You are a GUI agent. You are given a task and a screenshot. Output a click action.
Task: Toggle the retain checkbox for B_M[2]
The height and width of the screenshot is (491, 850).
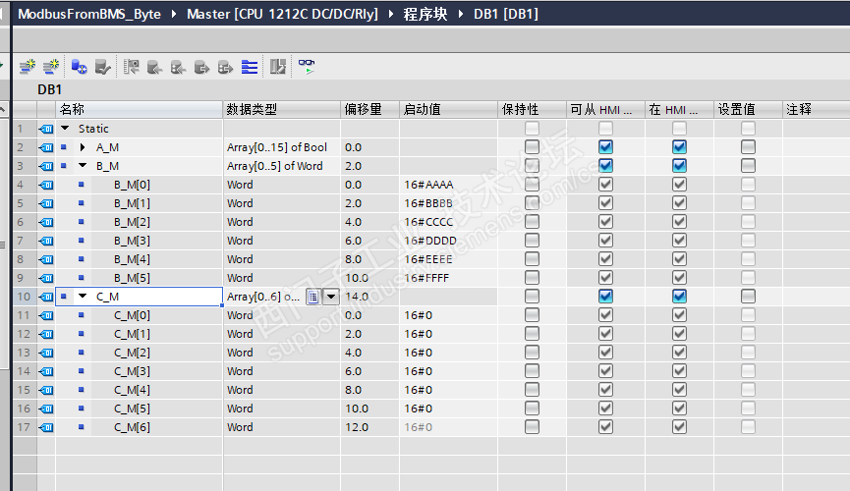tap(532, 222)
